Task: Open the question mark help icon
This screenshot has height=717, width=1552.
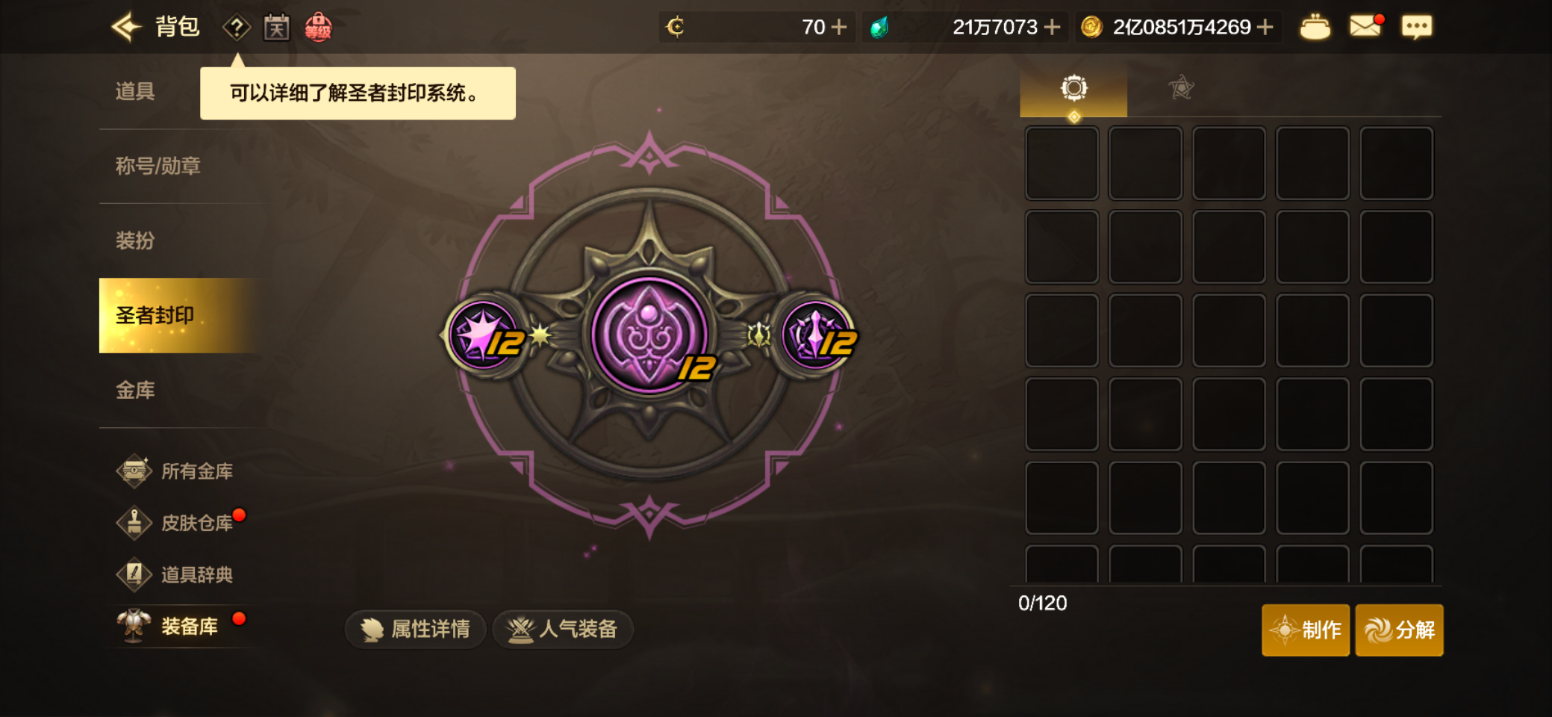Action: pos(237,28)
